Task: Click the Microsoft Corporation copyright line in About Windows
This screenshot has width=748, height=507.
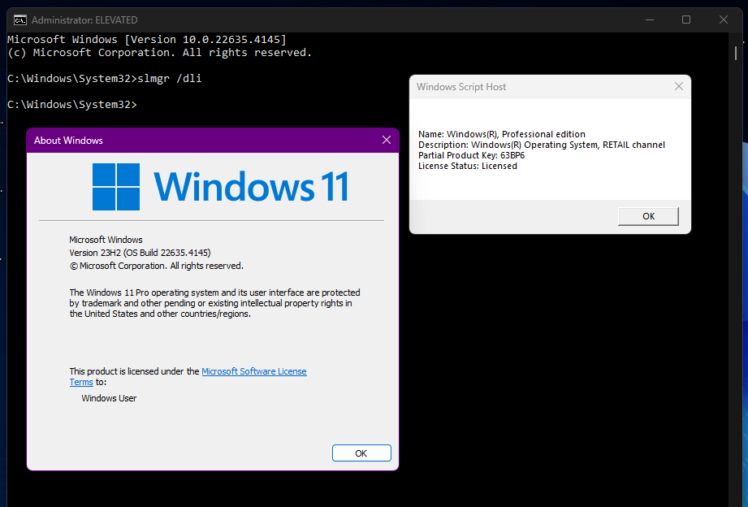Action: (x=157, y=266)
